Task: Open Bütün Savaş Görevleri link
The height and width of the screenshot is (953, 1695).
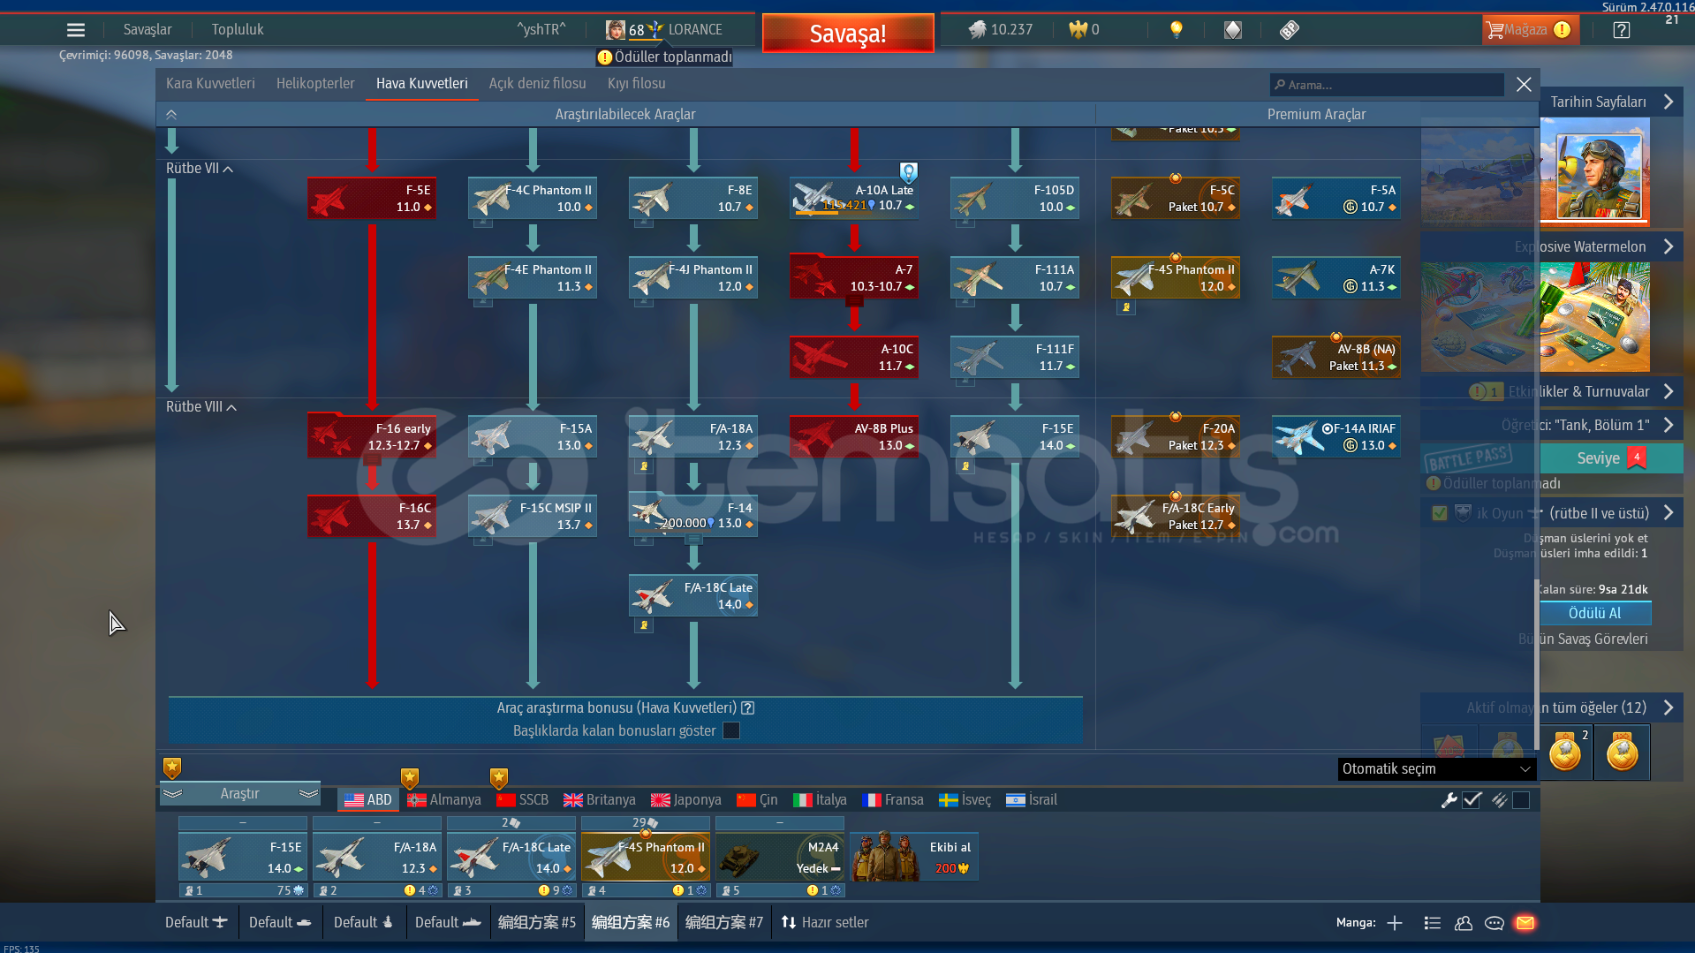Action: pos(1583,639)
